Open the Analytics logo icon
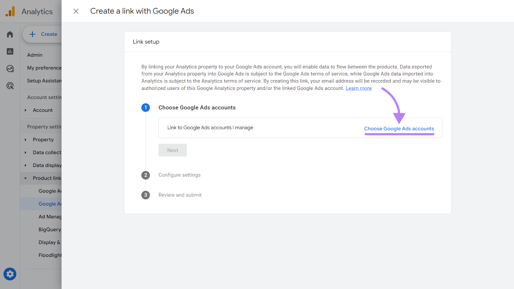The height and width of the screenshot is (289, 514). pyautogui.click(x=10, y=11)
